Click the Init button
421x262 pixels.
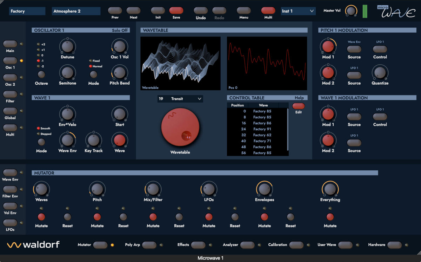(158, 11)
